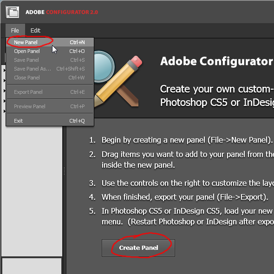Click the 'Adobe Configurator' welcome heading
Viewport: 274px width, 274px height.
217,61
